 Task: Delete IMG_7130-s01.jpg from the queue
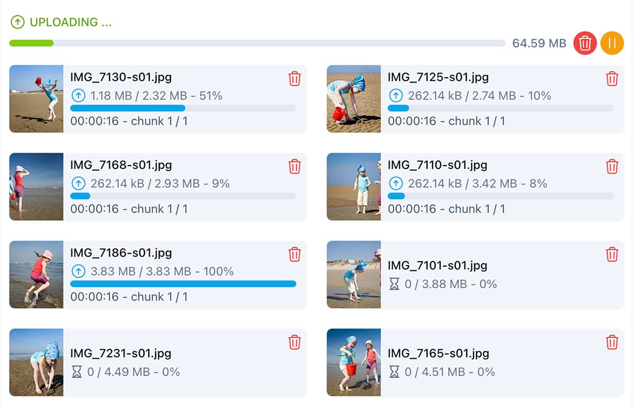tap(294, 79)
